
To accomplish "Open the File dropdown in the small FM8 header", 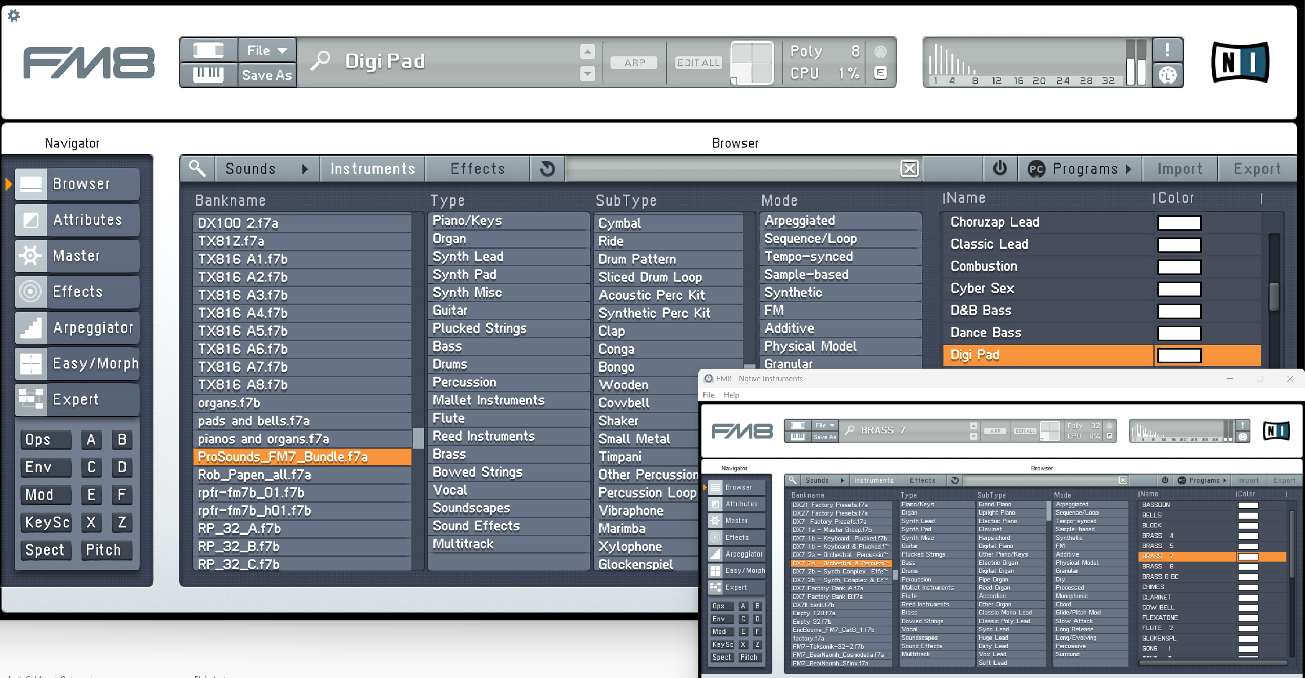I will coord(824,425).
